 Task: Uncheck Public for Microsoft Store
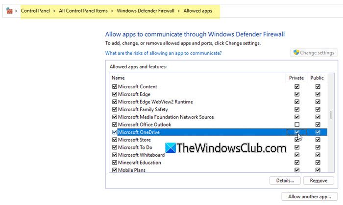[318, 140]
